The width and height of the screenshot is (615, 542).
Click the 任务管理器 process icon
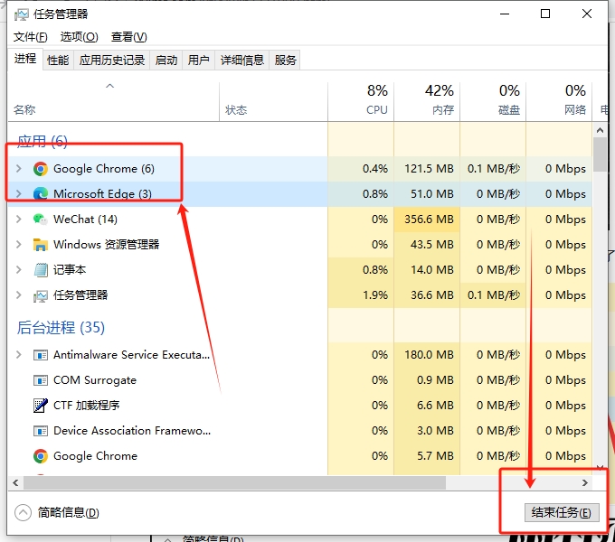40,295
